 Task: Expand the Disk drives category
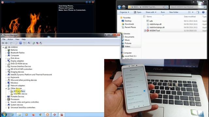tap(6, 58)
